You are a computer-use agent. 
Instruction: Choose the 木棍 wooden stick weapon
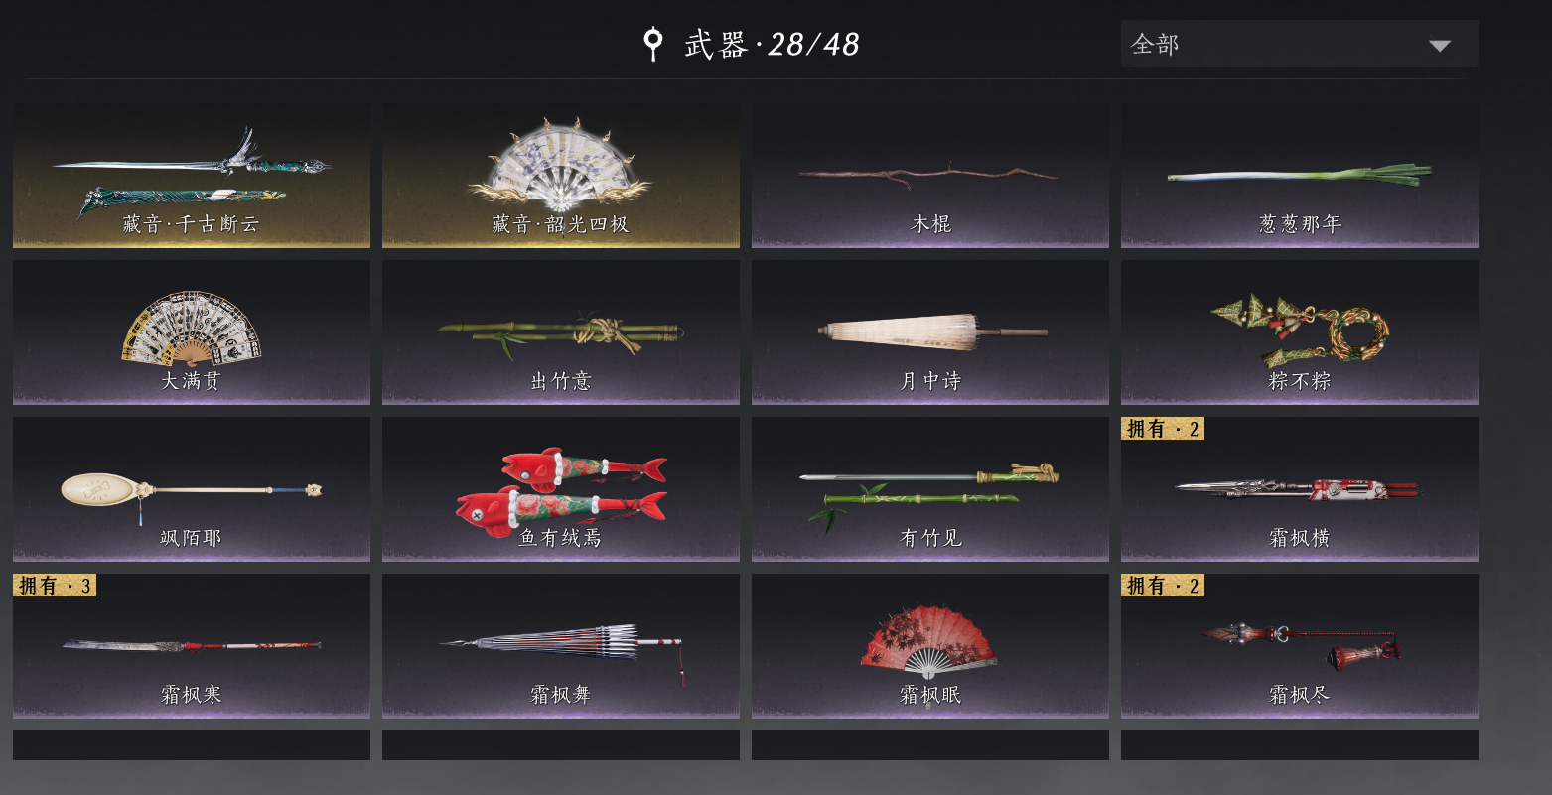(930, 176)
